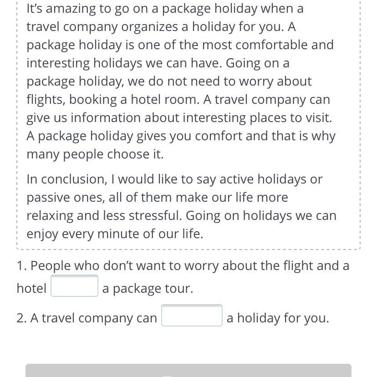Image resolution: width=377 pixels, height=377 pixels.
Task: Click 'enjoy every minute of our life.'
Action: coord(115,234)
